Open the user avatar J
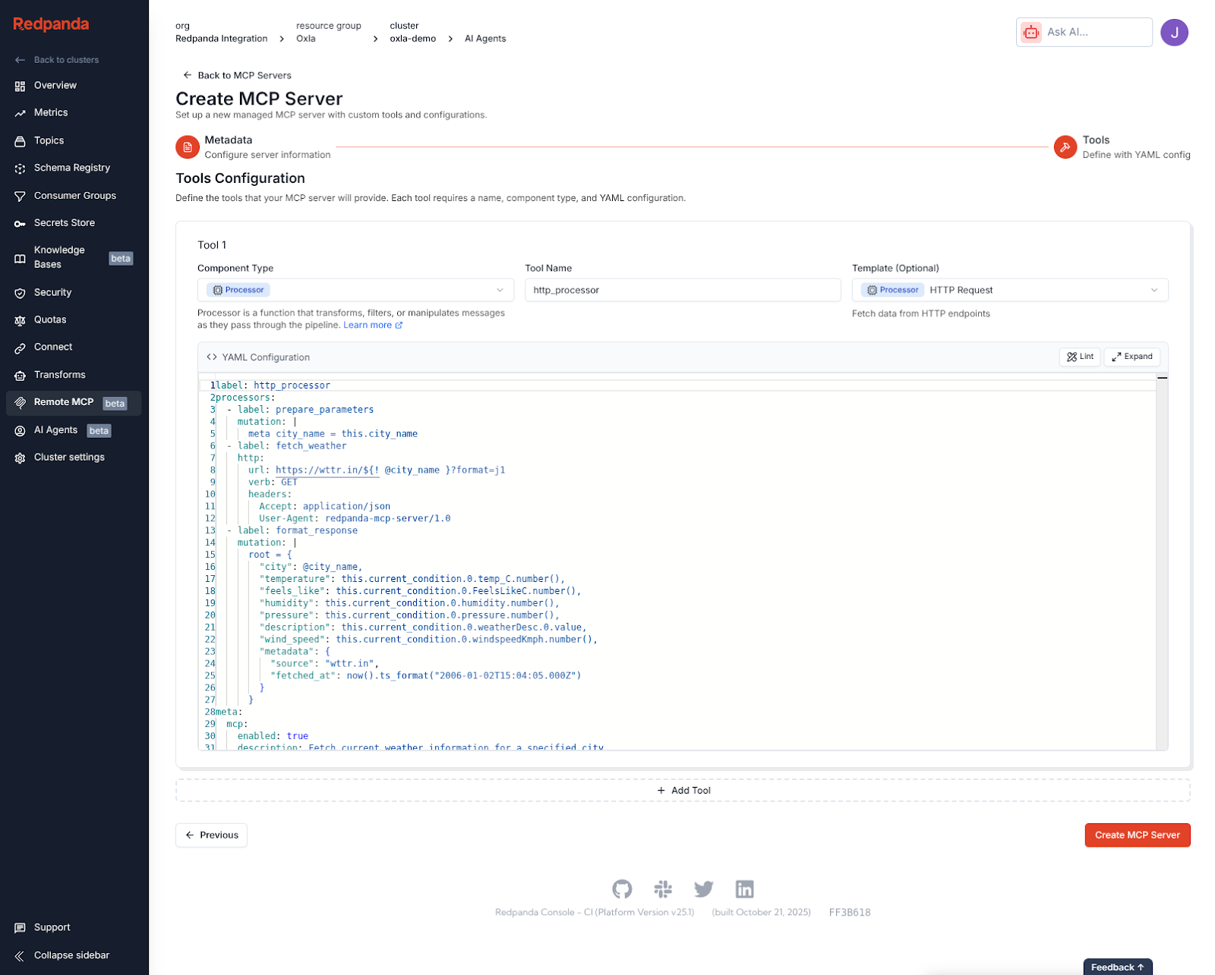The width and height of the screenshot is (1215, 975). pyautogui.click(x=1174, y=33)
